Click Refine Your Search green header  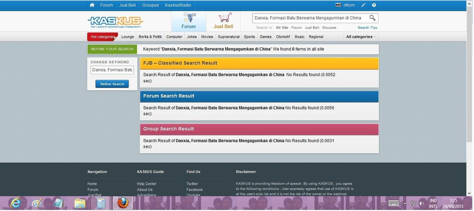[x=112, y=49]
